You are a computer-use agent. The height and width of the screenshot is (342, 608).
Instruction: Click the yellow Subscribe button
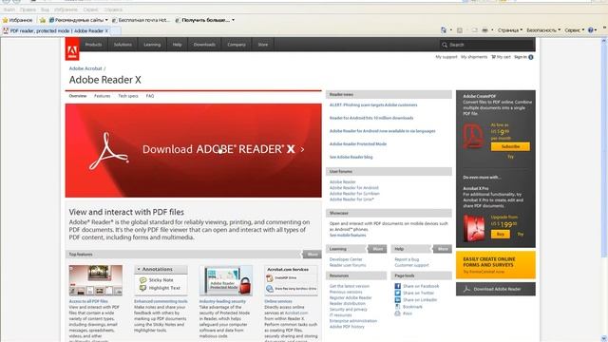click(510, 146)
